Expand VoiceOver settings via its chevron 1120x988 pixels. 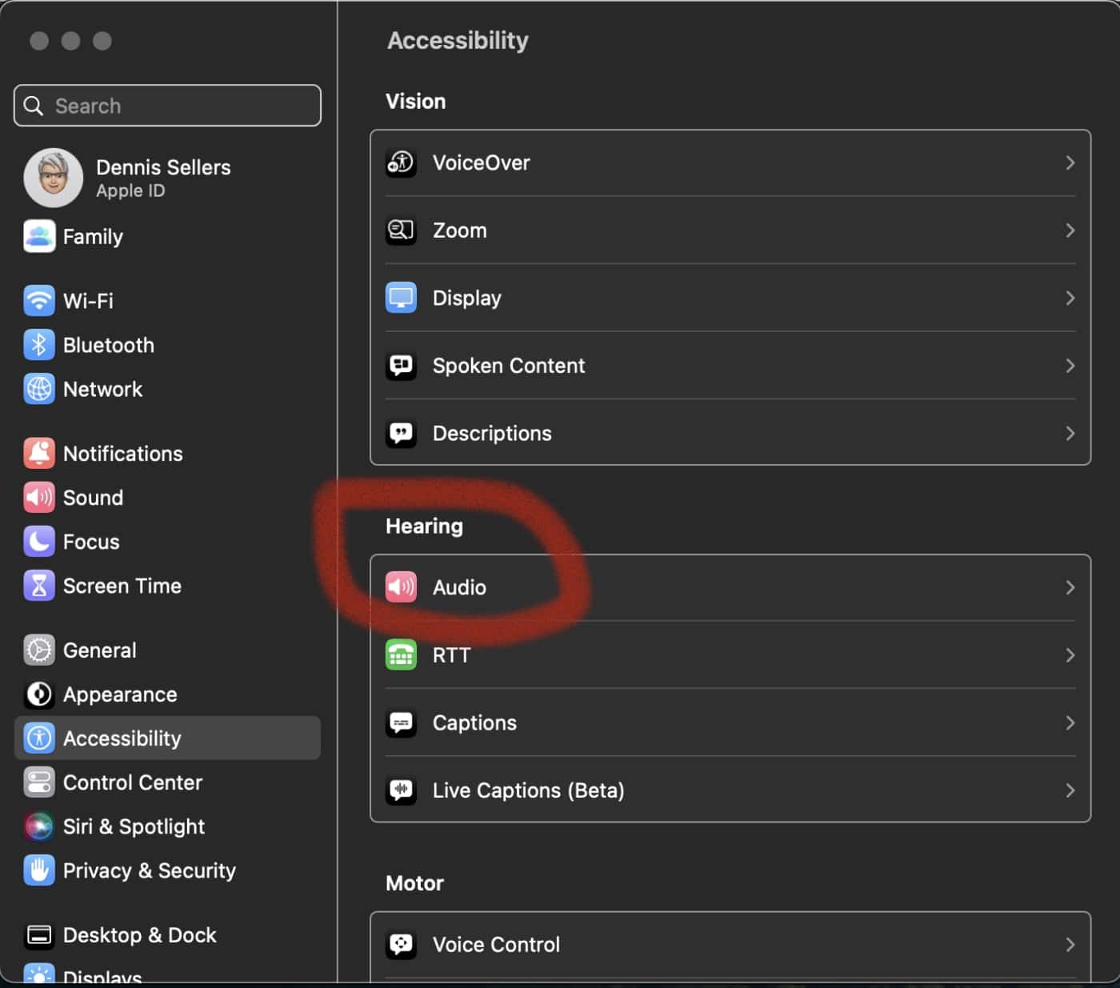point(1070,162)
